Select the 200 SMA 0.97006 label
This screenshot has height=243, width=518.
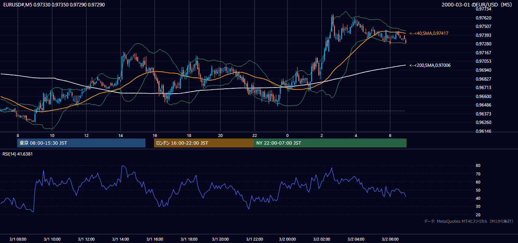tap(430, 65)
